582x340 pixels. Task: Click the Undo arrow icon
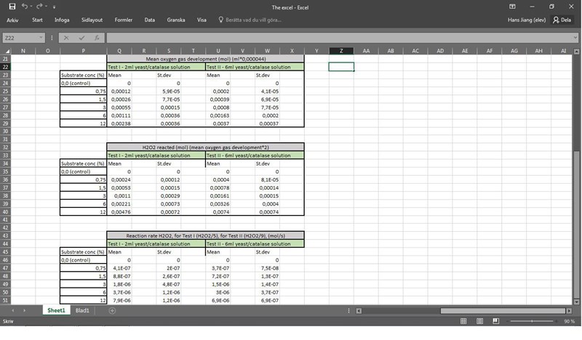point(24,7)
